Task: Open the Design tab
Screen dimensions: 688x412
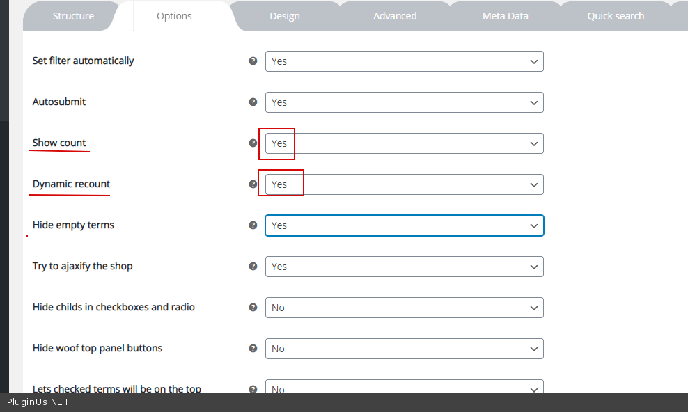Action: [x=285, y=16]
